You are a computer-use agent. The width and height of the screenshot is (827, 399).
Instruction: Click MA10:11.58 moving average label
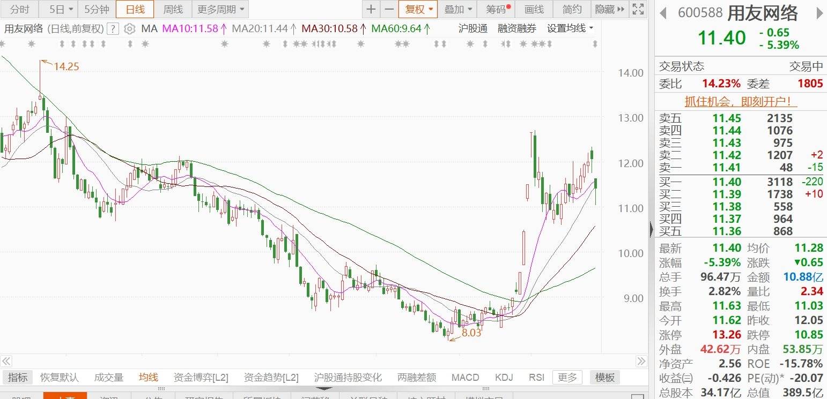tap(194, 29)
